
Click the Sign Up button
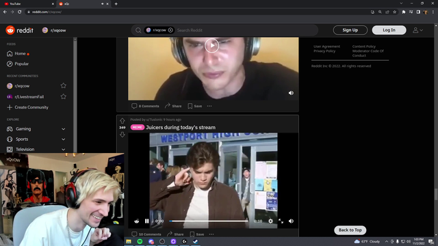(350, 30)
